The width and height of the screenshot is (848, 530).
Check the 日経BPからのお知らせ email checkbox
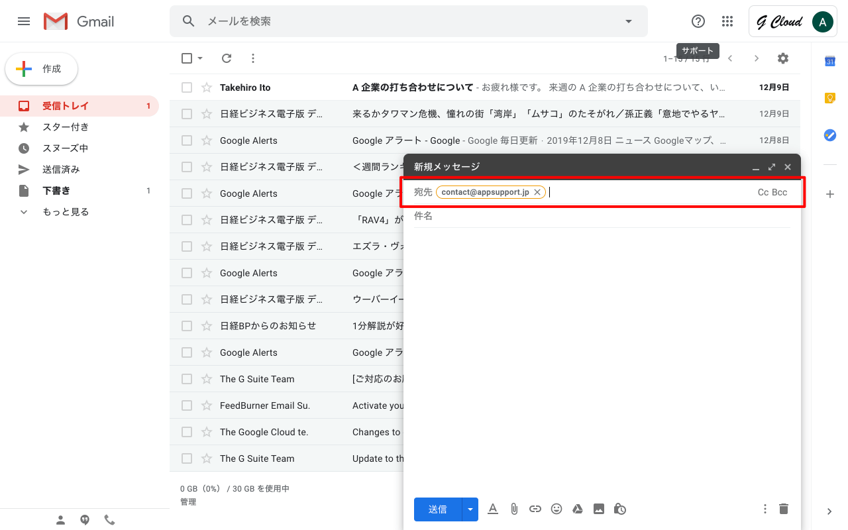pyautogui.click(x=187, y=326)
